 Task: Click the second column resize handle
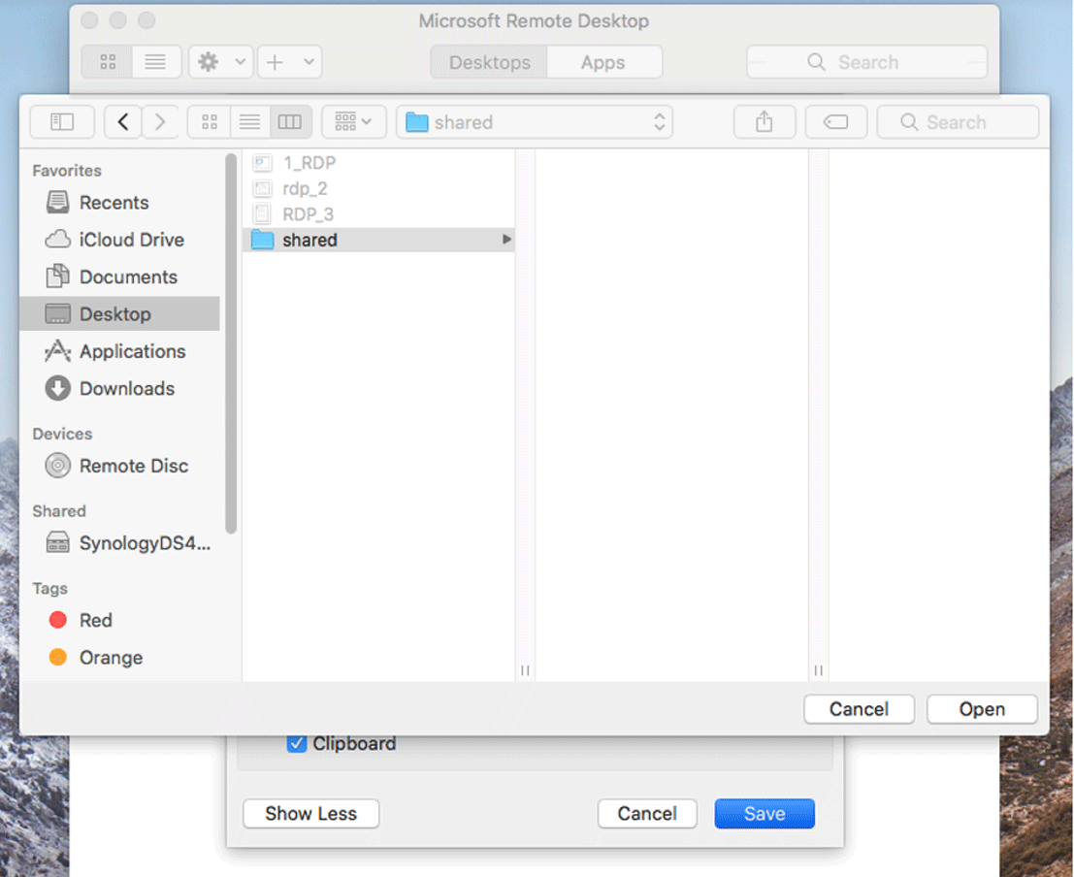[819, 670]
